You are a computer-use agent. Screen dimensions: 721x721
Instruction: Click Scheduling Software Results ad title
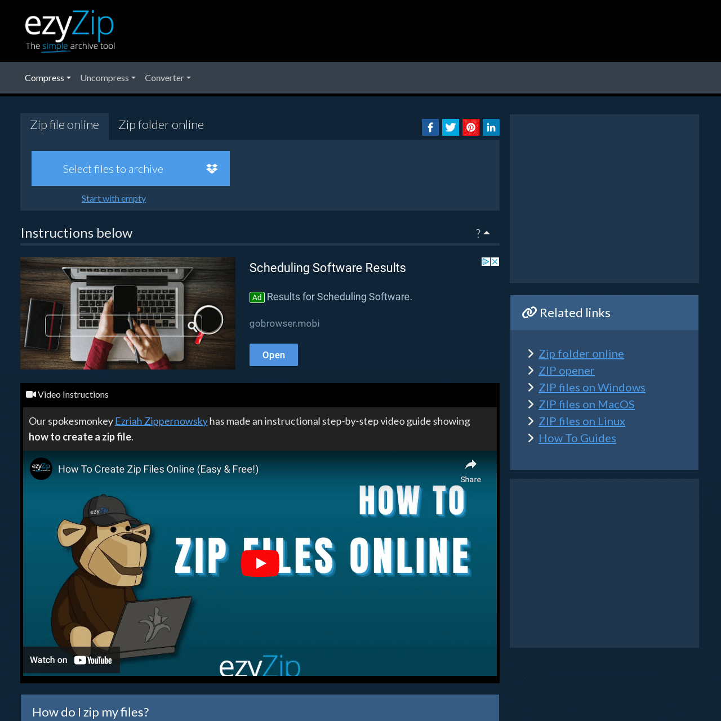[328, 268]
